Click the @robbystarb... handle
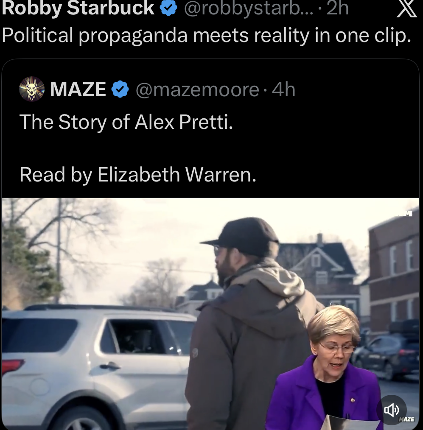This screenshot has height=430, width=423. pos(249,8)
